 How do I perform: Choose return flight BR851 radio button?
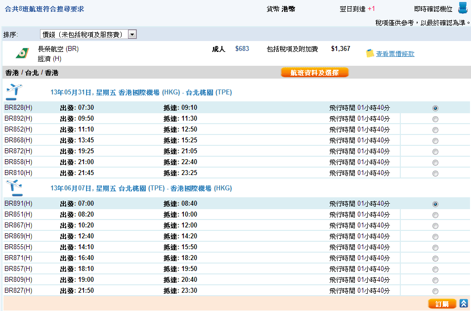435,215
